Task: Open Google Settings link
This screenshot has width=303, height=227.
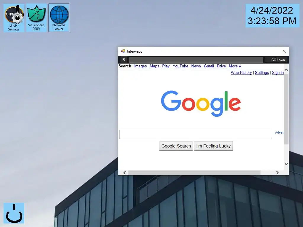Action: [x=262, y=73]
